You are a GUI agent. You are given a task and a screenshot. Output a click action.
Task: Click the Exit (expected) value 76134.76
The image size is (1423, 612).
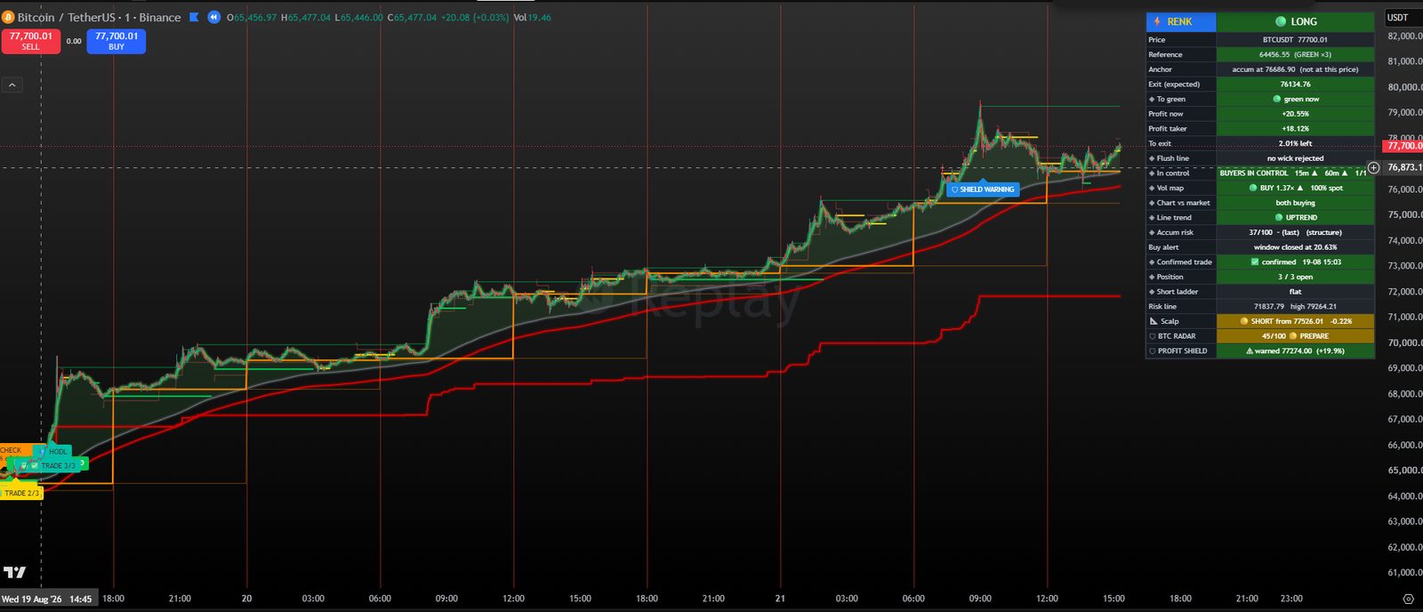[x=1295, y=85]
